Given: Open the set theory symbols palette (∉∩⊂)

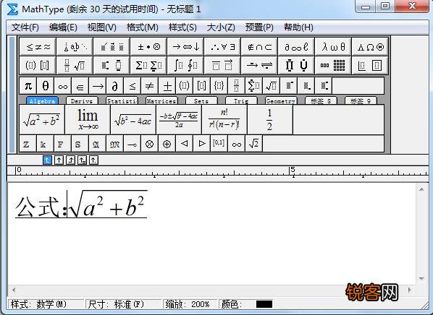Looking at the screenshot, I should click(259, 47).
